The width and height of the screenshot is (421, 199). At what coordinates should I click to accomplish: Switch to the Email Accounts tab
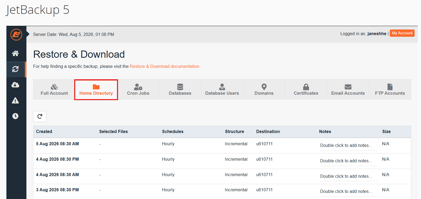(348, 89)
